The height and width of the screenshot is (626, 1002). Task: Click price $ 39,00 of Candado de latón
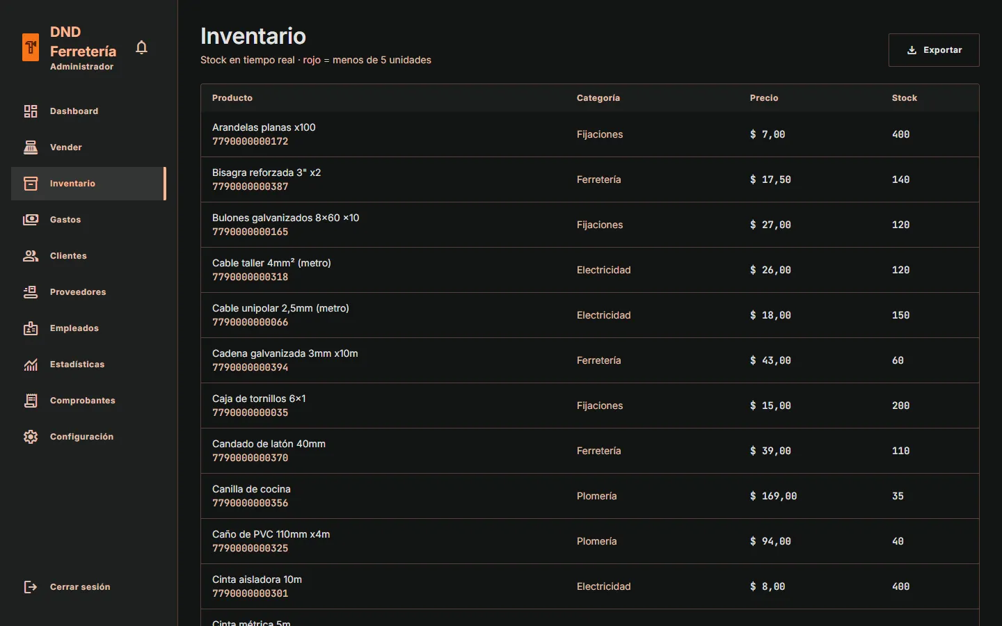tap(770, 451)
